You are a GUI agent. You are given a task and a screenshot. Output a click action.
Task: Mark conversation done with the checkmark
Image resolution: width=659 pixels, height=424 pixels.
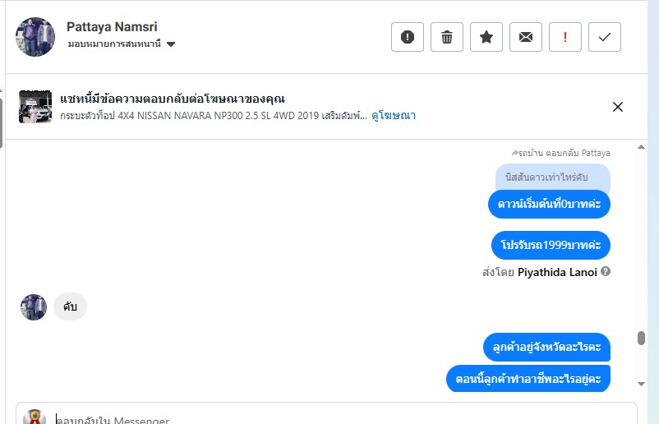point(605,37)
